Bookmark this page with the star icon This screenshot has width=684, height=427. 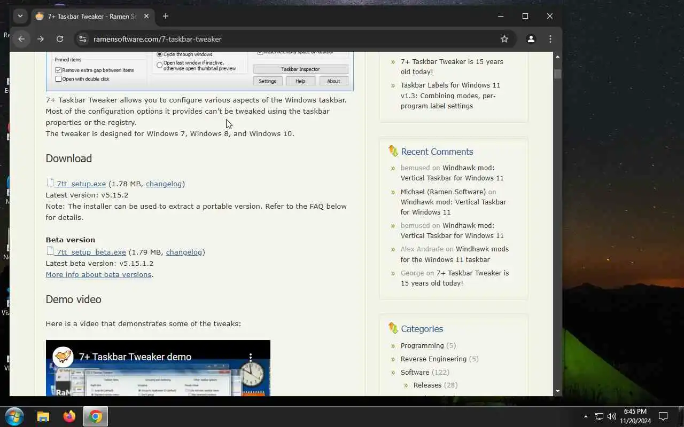(504, 39)
